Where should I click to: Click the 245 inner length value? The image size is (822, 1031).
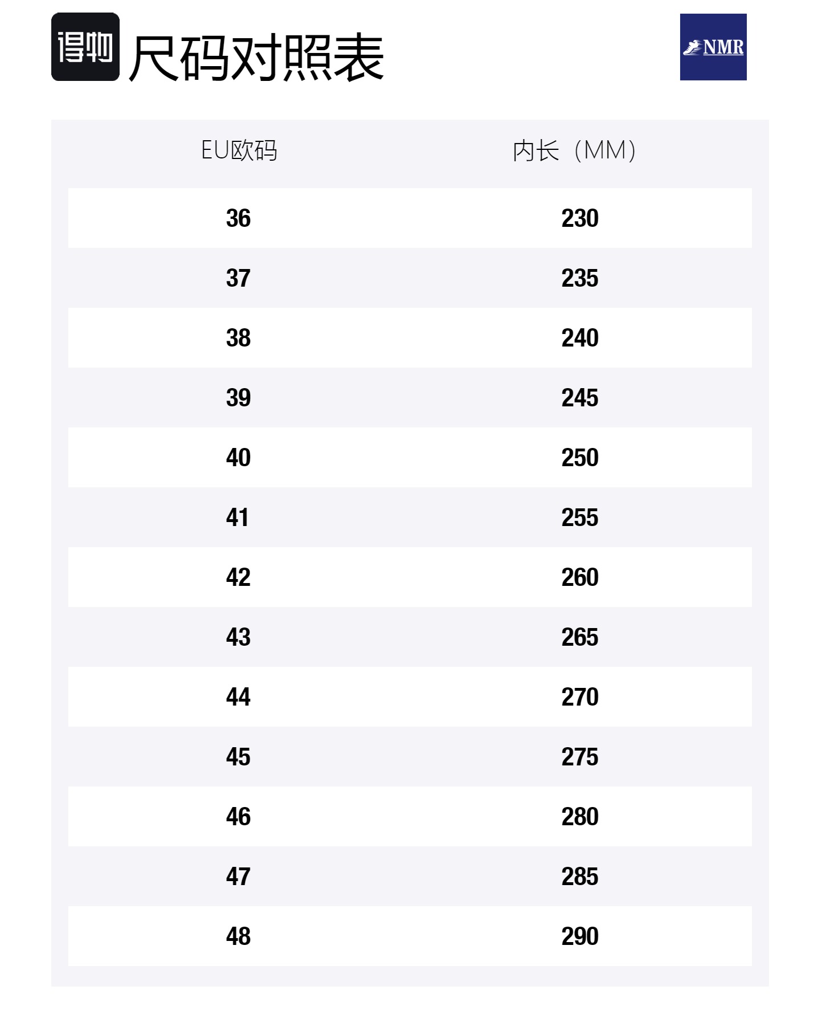click(x=580, y=398)
